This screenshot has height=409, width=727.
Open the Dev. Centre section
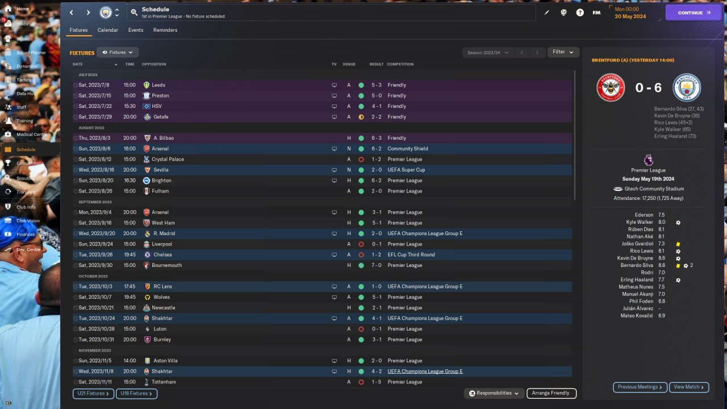[30, 249]
